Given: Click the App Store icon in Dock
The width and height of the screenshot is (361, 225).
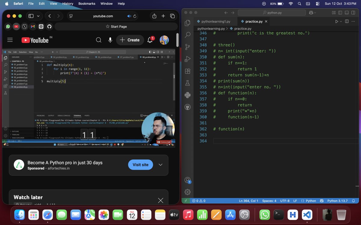Looking at the screenshot, I should pyautogui.click(x=230, y=214).
